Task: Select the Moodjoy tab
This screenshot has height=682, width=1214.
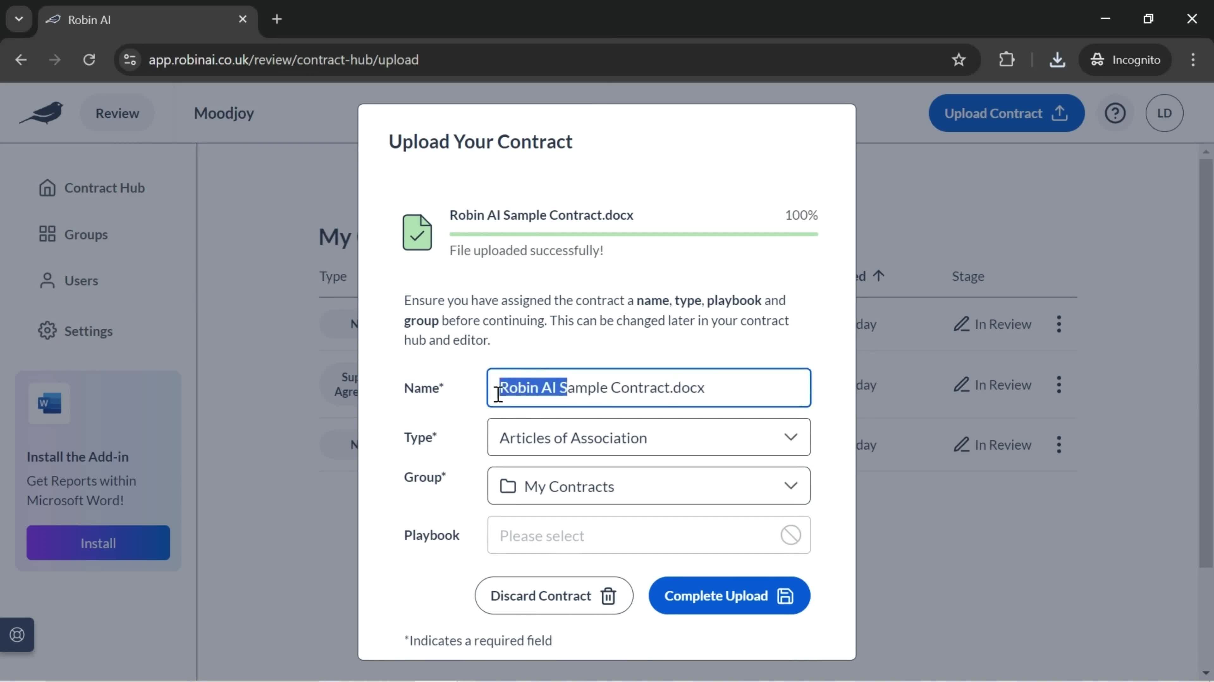Action: [224, 113]
